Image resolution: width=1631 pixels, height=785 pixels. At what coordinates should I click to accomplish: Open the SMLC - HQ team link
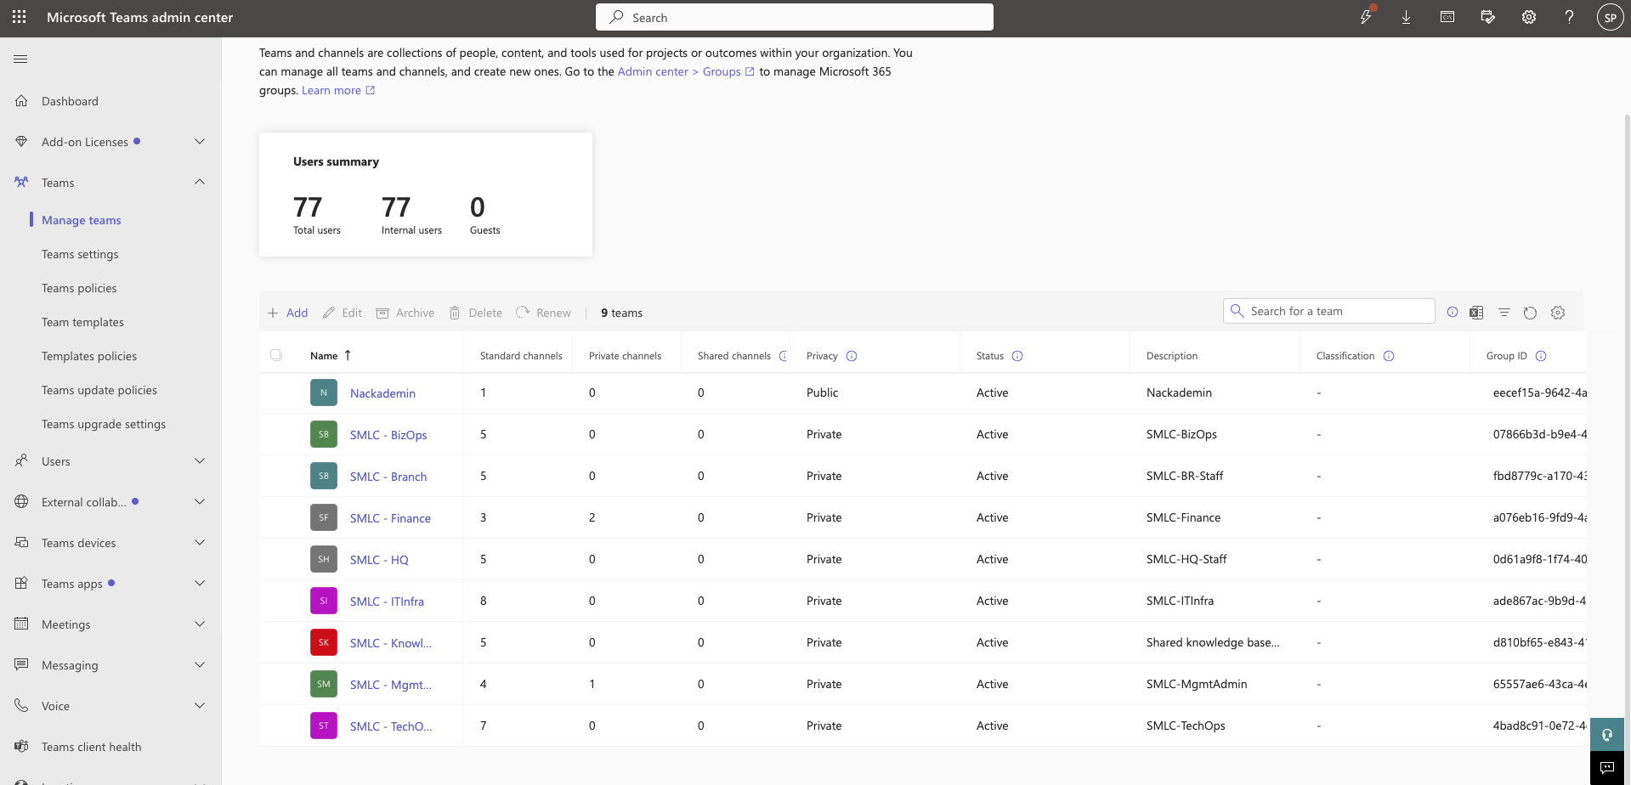point(379,560)
